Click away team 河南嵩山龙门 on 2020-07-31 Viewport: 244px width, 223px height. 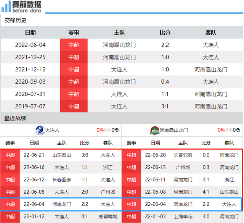coord(211,94)
